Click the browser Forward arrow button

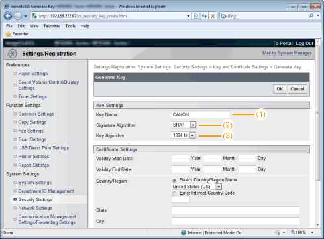point(18,16)
